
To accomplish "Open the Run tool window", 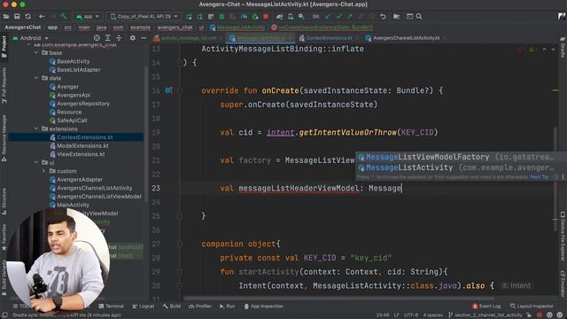I will pyautogui.click(x=227, y=307).
